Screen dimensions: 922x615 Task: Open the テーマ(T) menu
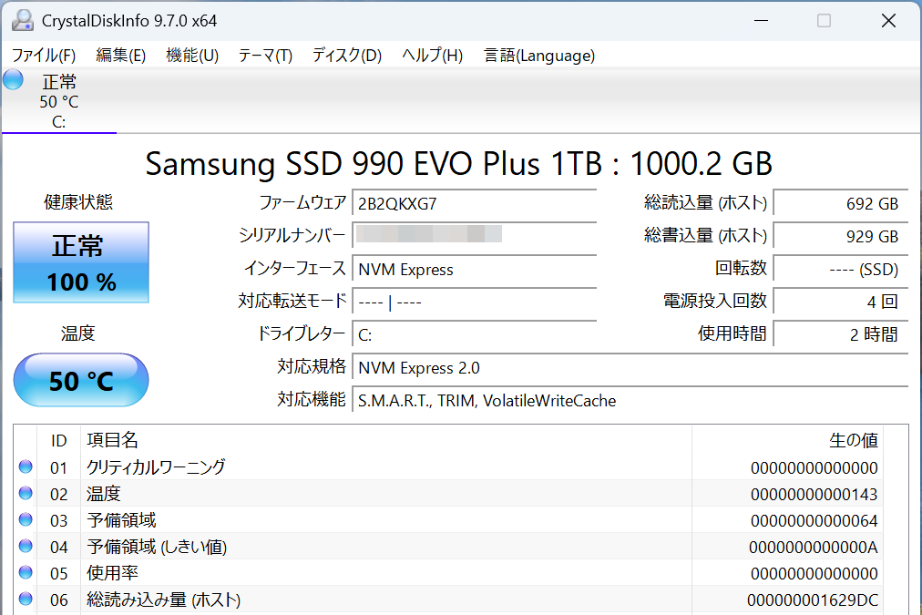pos(265,56)
